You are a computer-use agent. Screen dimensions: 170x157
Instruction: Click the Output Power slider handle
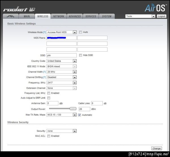click(73, 108)
